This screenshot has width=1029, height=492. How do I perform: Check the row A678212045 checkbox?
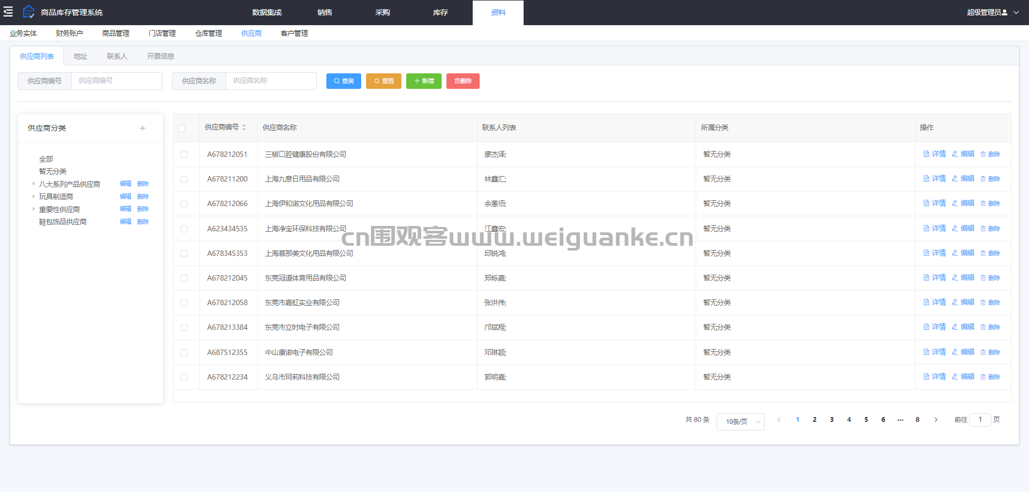[184, 278]
